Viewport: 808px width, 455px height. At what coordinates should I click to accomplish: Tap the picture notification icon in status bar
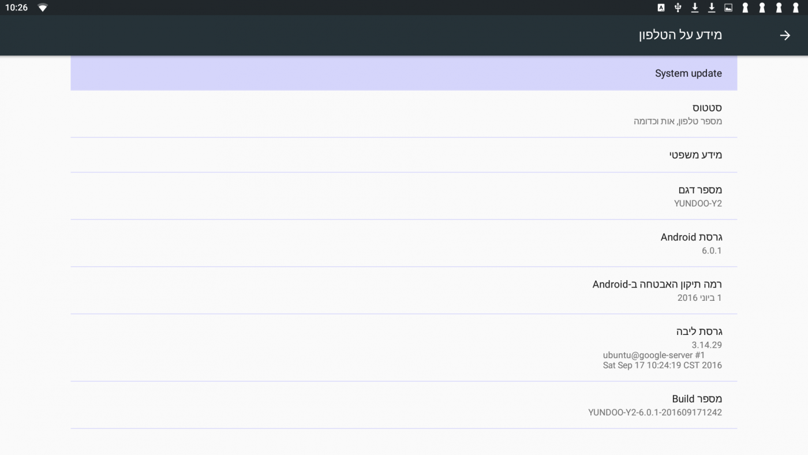[728, 8]
